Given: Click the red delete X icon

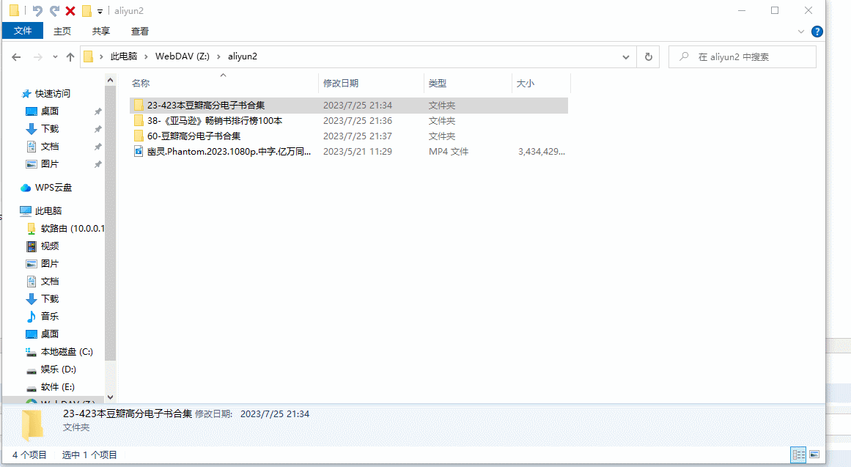Looking at the screenshot, I should 70,11.
